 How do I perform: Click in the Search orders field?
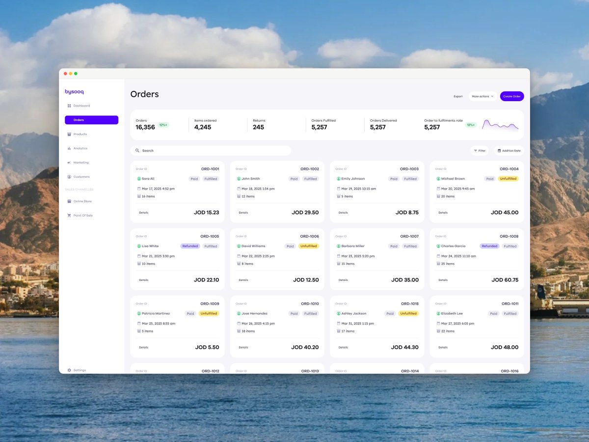(211, 151)
